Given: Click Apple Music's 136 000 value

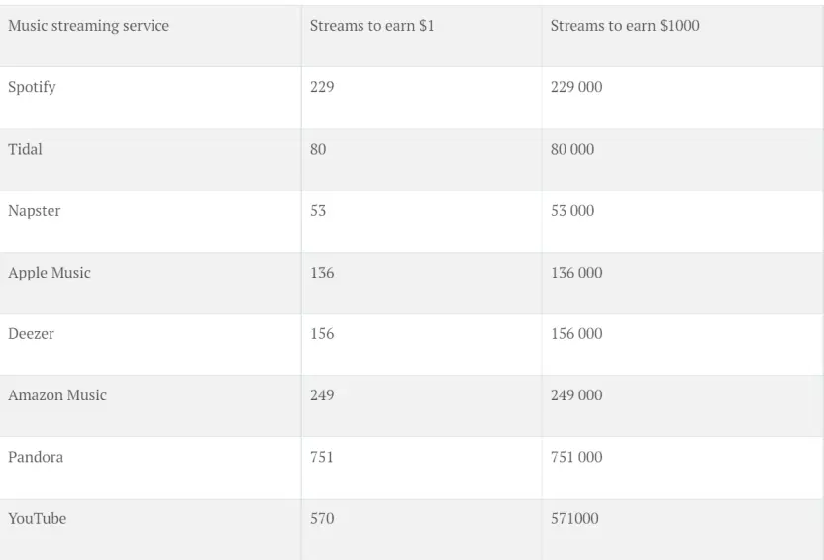Looking at the screenshot, I should [575, 273].
